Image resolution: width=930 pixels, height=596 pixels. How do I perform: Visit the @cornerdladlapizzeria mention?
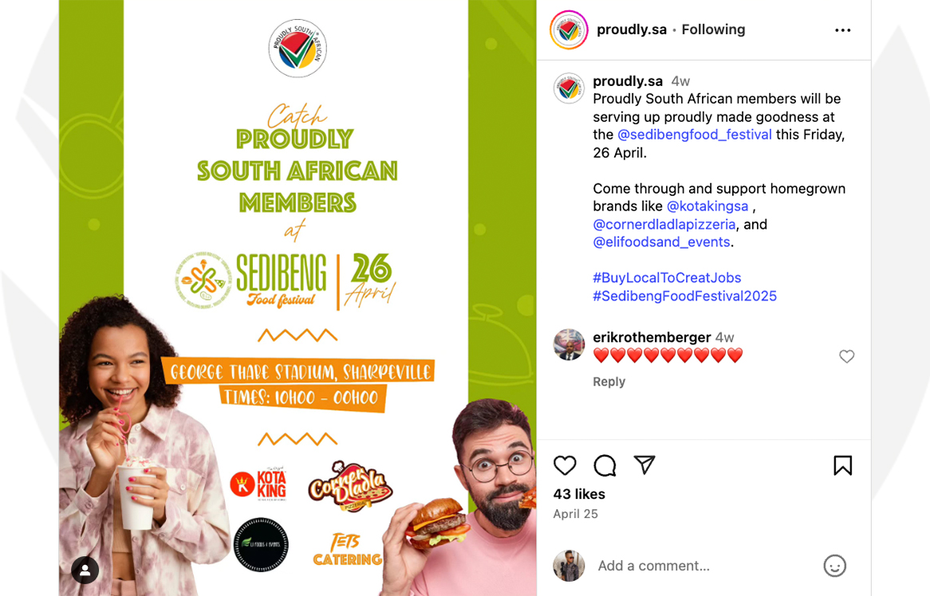(x=664, y=225)
